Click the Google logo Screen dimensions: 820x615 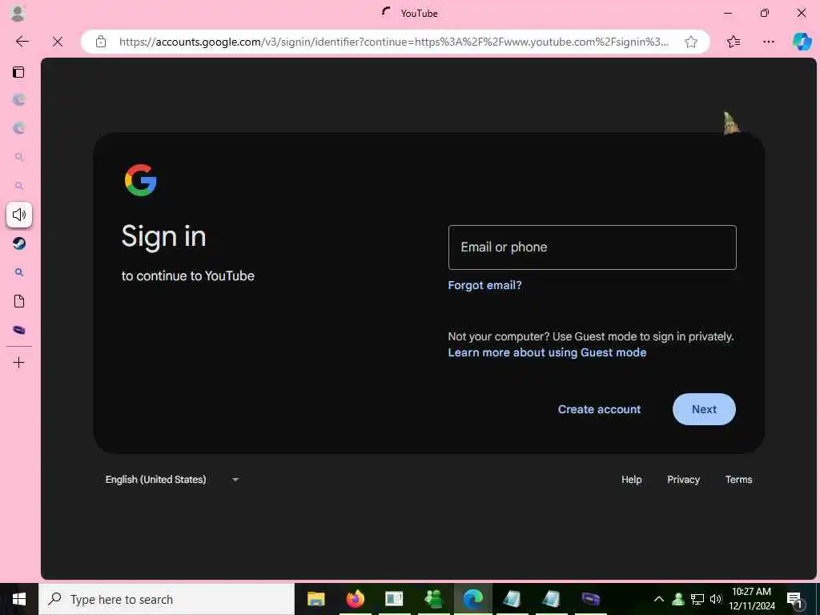(x=141, y=180)
